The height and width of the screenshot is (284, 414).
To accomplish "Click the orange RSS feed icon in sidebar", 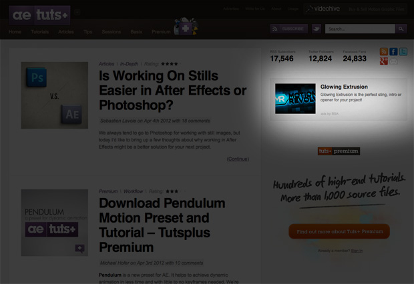I will (x=384, y=51).
